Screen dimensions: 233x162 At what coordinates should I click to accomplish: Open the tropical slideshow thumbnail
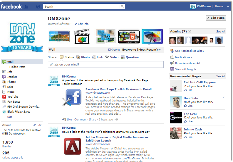point(59,36)
